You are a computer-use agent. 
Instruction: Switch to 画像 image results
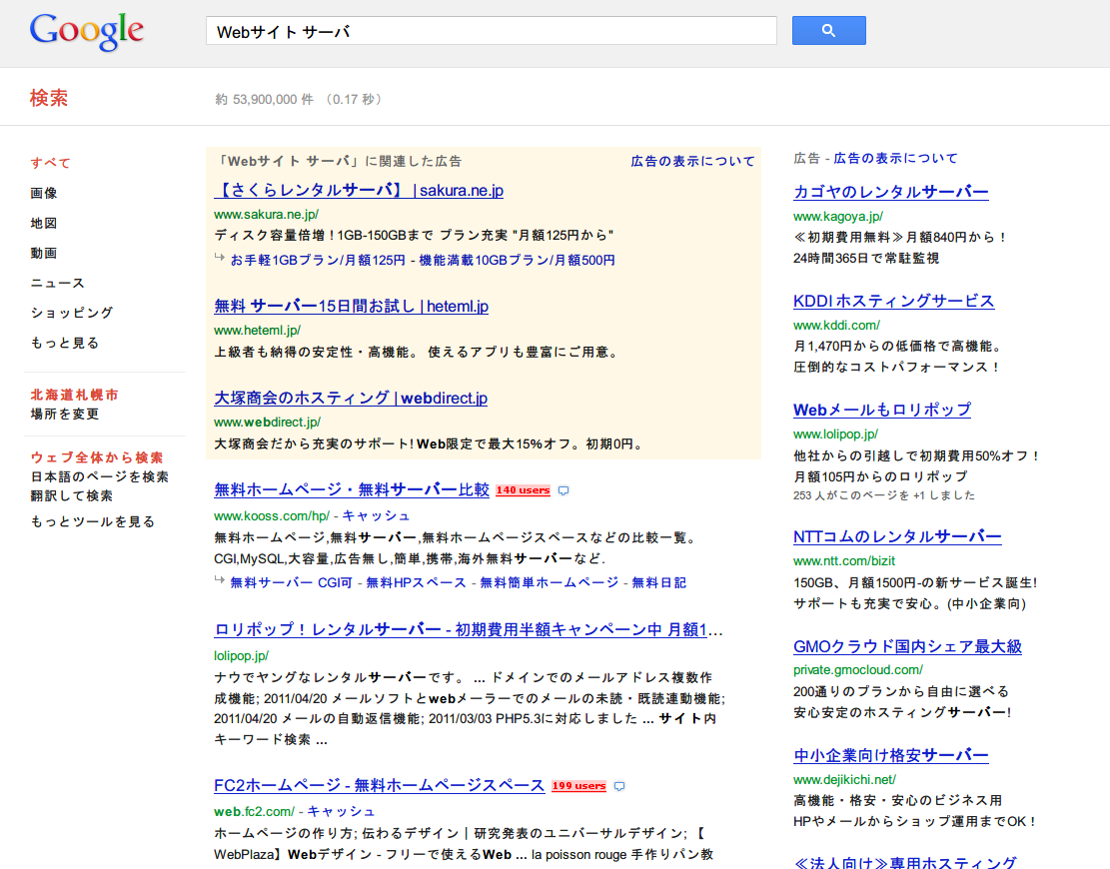pyautogui.click(x=44, y=193)
